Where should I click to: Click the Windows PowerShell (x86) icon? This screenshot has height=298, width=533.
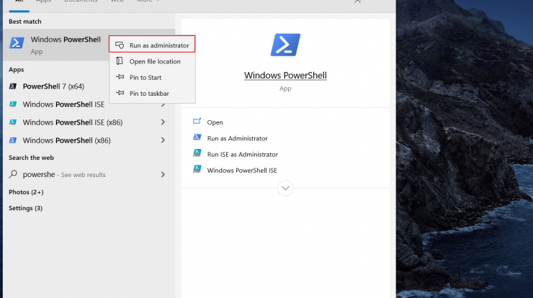point(13,140)
